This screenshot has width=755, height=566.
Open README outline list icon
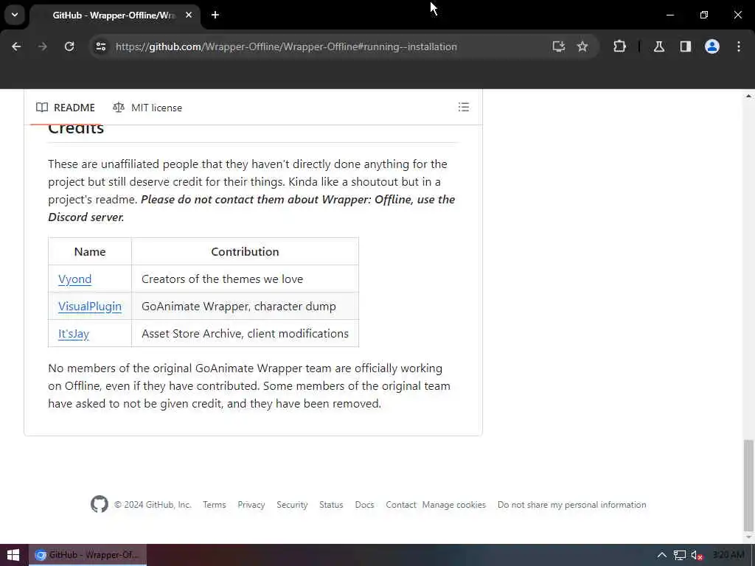[464, 108]
